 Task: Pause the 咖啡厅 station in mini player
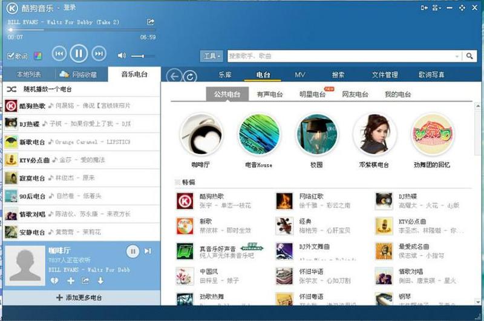tap(132, 251)
